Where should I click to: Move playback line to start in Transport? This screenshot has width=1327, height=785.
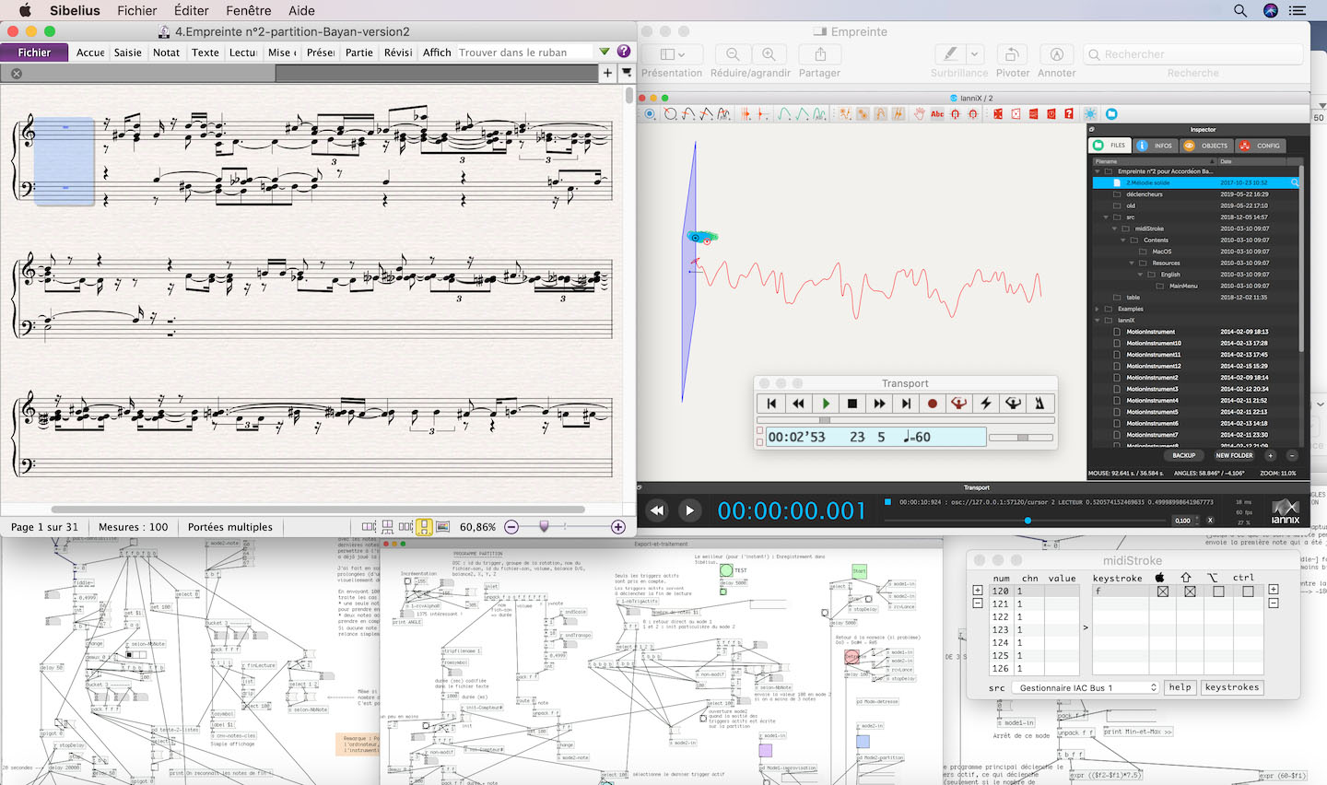772,404
